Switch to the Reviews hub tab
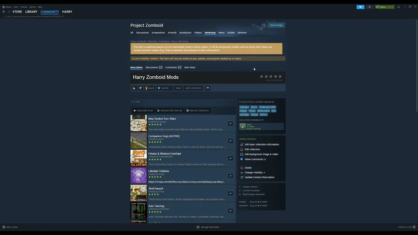The height and width of the screenshot is (235, 418). pyautogui.click(x=242, y=33)
